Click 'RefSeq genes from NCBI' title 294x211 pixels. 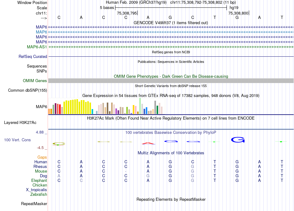click(171, 52)
